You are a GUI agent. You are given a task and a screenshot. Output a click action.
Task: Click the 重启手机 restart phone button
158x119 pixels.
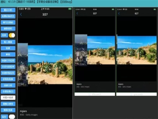coord(8,10)
